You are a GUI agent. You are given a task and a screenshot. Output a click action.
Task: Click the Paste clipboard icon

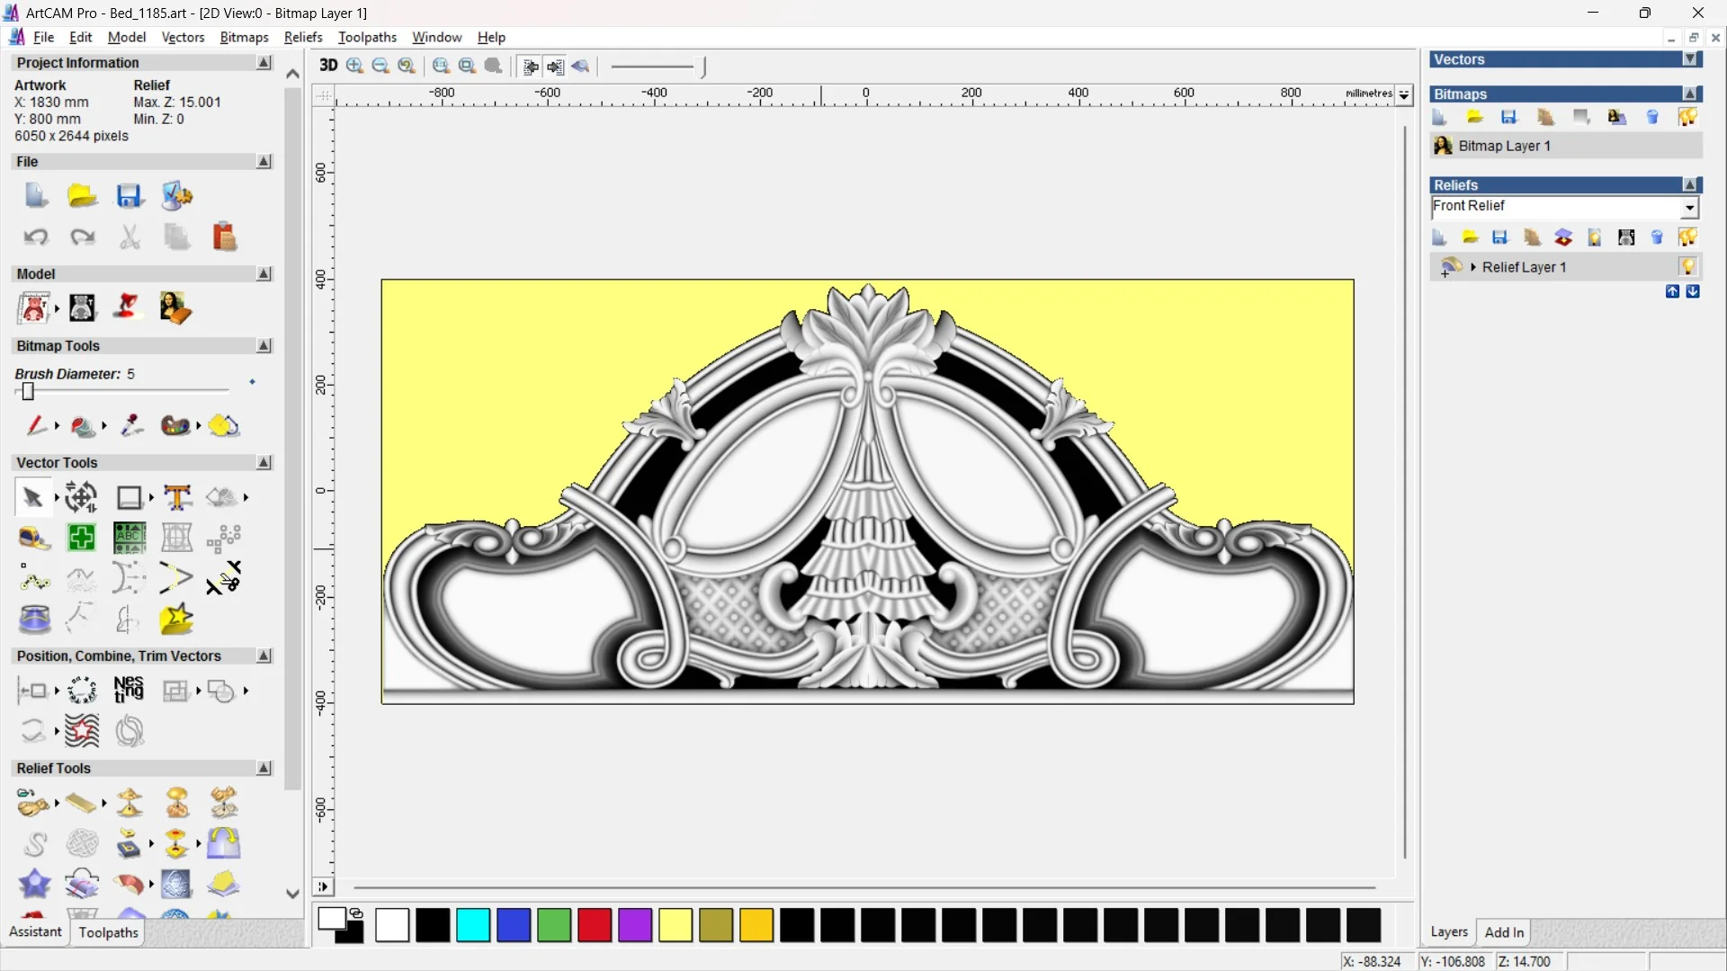[224, 237]
